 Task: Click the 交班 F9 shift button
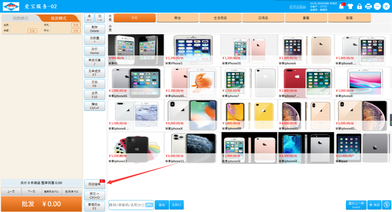click(94, 84)
